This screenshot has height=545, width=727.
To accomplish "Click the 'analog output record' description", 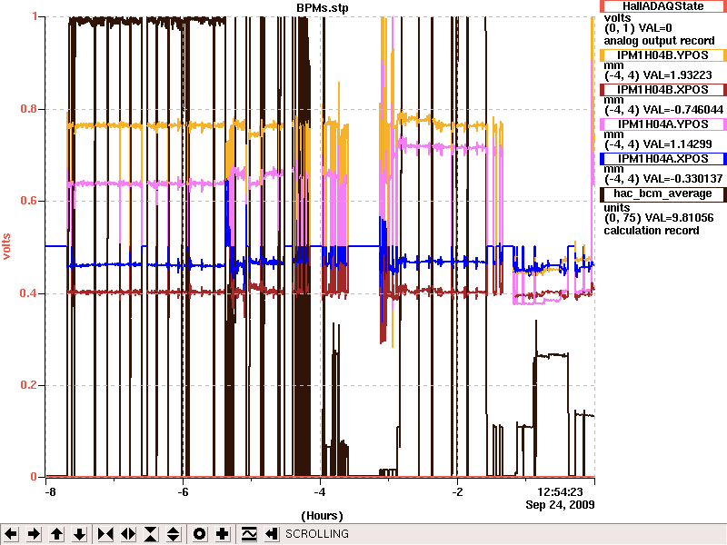I will tap(660, 41).
